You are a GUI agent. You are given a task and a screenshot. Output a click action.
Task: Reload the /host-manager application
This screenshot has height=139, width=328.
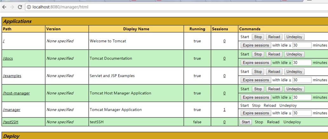pos(274,89)
